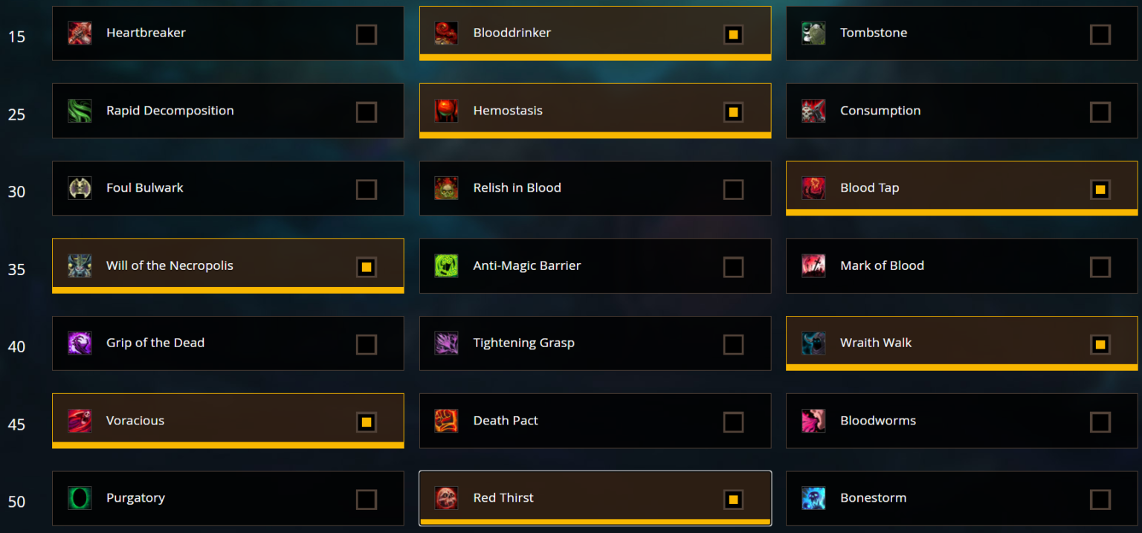Select the Anti-Magic Barrier green icon
The height and width of the screenshot is (533, 1142).
(446, 265)
